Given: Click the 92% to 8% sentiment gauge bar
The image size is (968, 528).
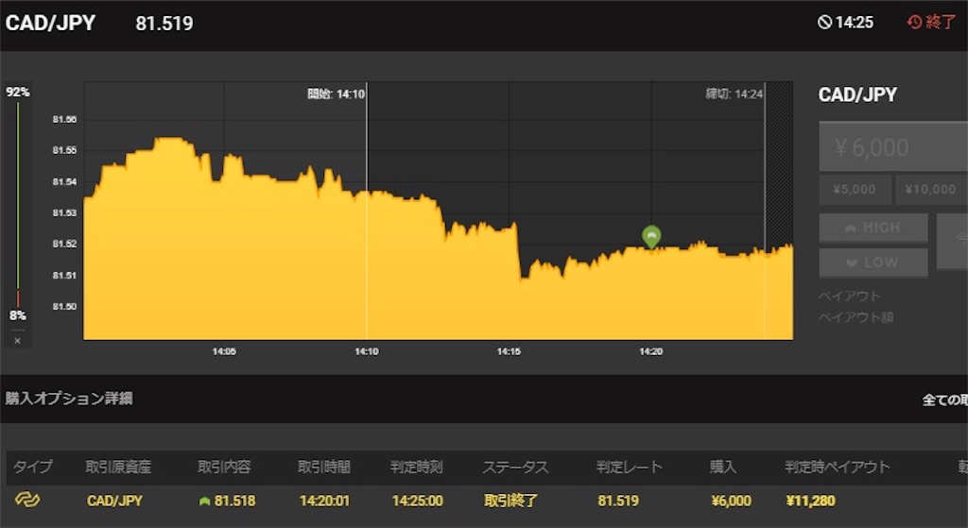Looking at the screenshot, I should (x=18, y=204).
